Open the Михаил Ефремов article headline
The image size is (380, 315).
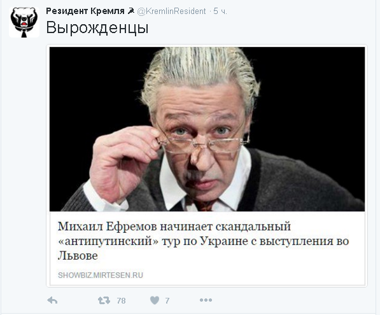(x=203, y=241)
